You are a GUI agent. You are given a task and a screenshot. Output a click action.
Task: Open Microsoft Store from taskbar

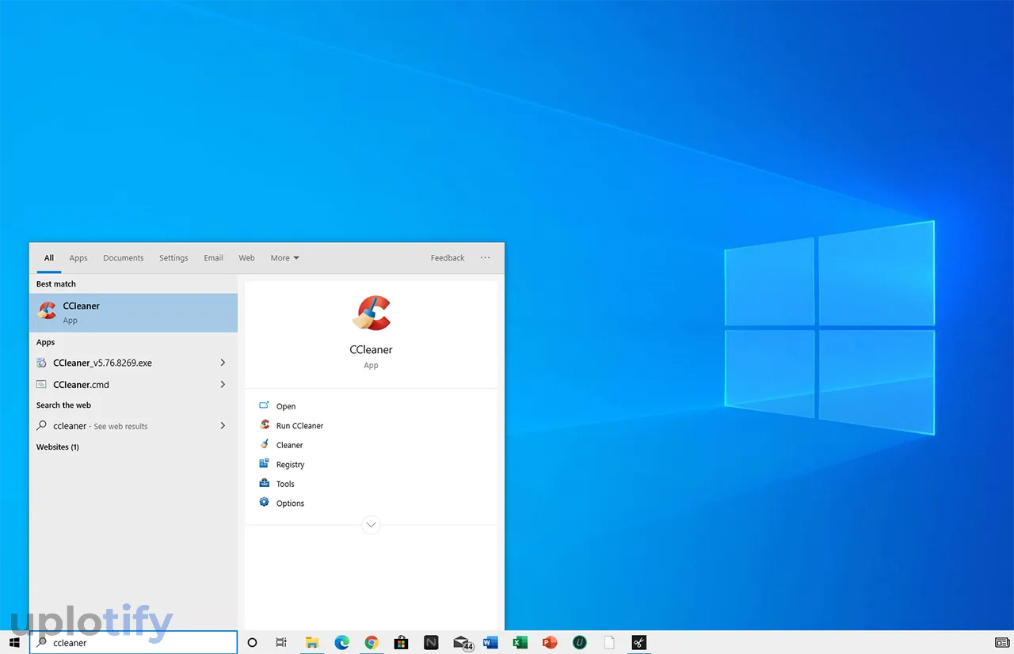point(401,642)
